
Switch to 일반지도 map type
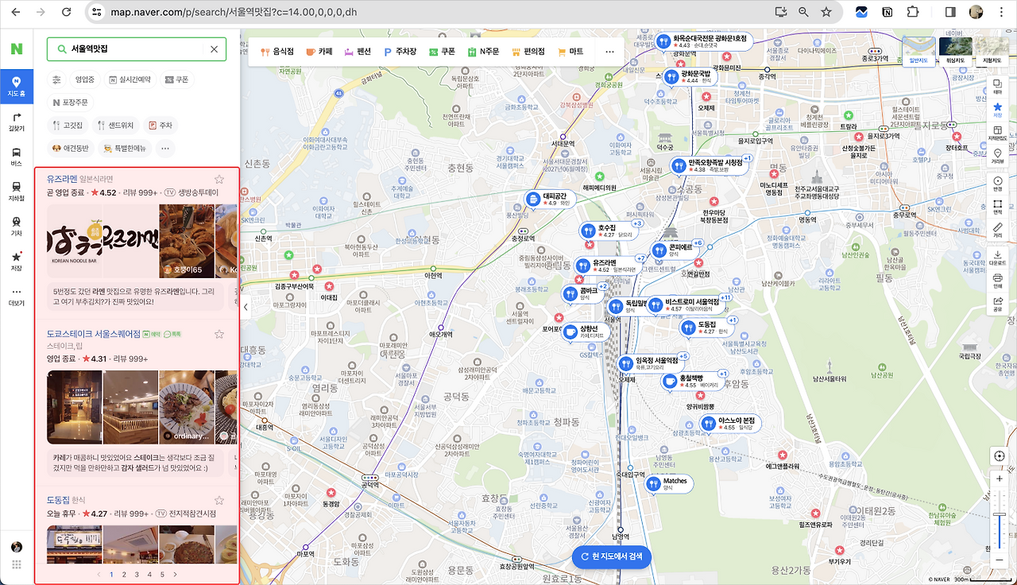click(x=918, y=50)
